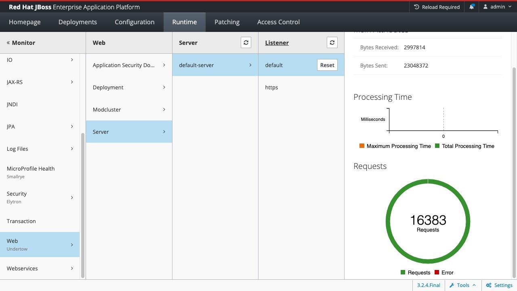The height and width of the screenshot is (291, 517).
Task: Select the Runtime tab
Action: 185,22
